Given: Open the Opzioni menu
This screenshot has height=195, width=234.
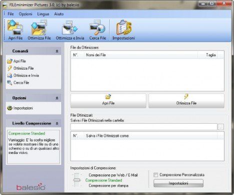Looking at the screenshot, I should (x=26, y=14).
